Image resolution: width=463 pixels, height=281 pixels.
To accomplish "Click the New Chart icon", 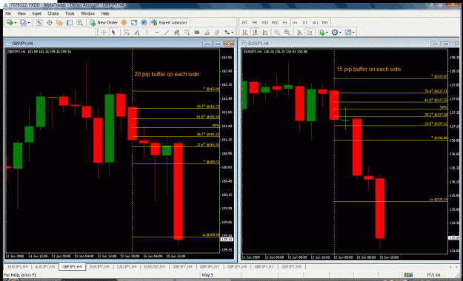I will [10, 23].
